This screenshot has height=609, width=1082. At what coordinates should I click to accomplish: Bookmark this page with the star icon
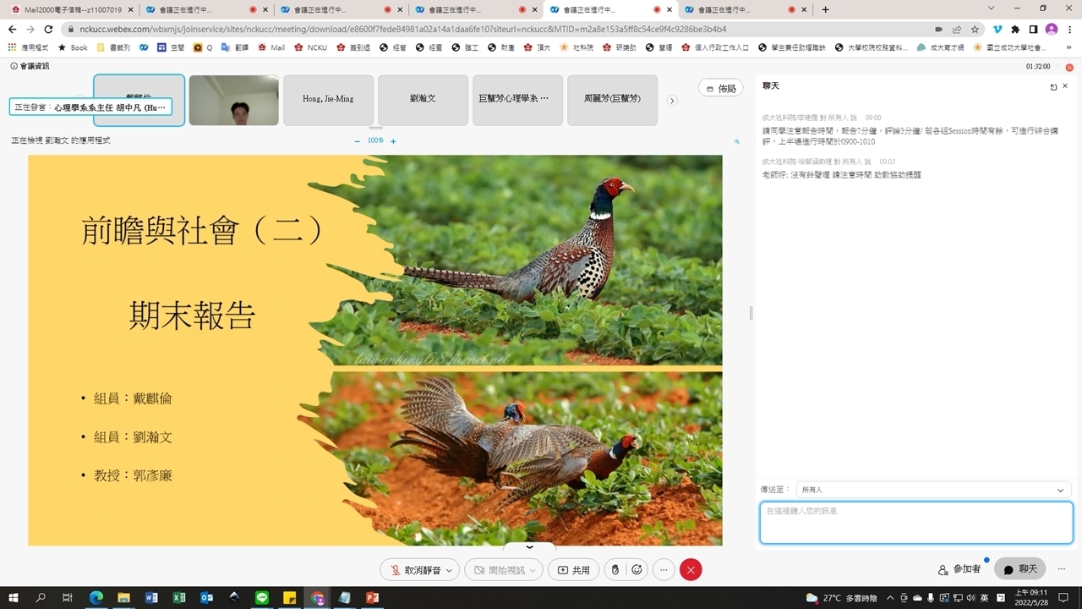[975, 29]
